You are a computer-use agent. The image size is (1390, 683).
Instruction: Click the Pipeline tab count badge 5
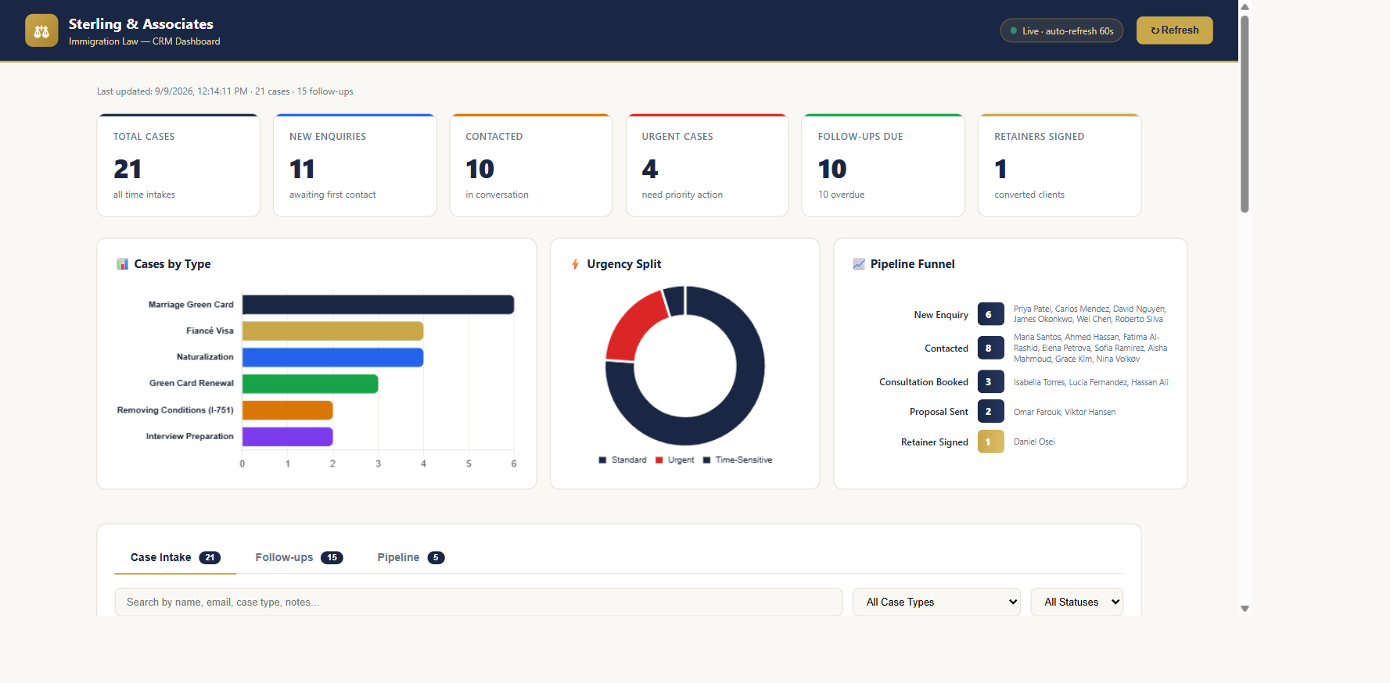pos(436,557)
